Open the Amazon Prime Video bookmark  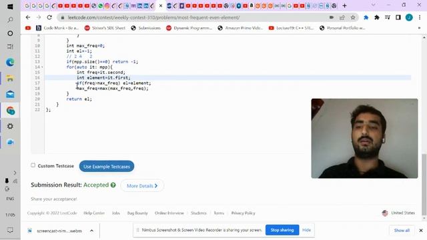[x=240, y=28]
